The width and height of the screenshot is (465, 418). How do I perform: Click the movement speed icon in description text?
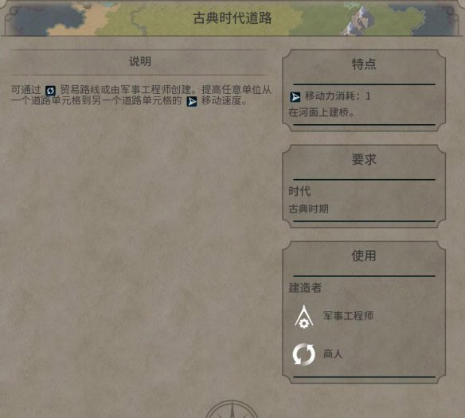(x=192, y=102)
